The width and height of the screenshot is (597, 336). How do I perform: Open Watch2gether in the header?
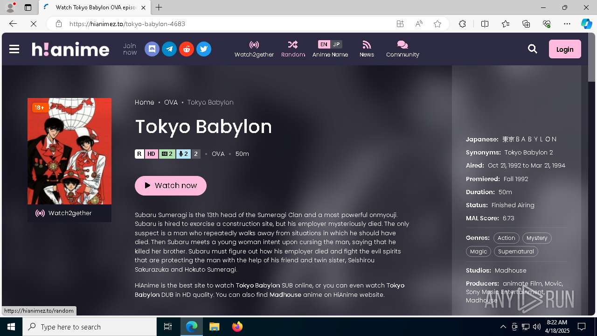tap(254, 49)
